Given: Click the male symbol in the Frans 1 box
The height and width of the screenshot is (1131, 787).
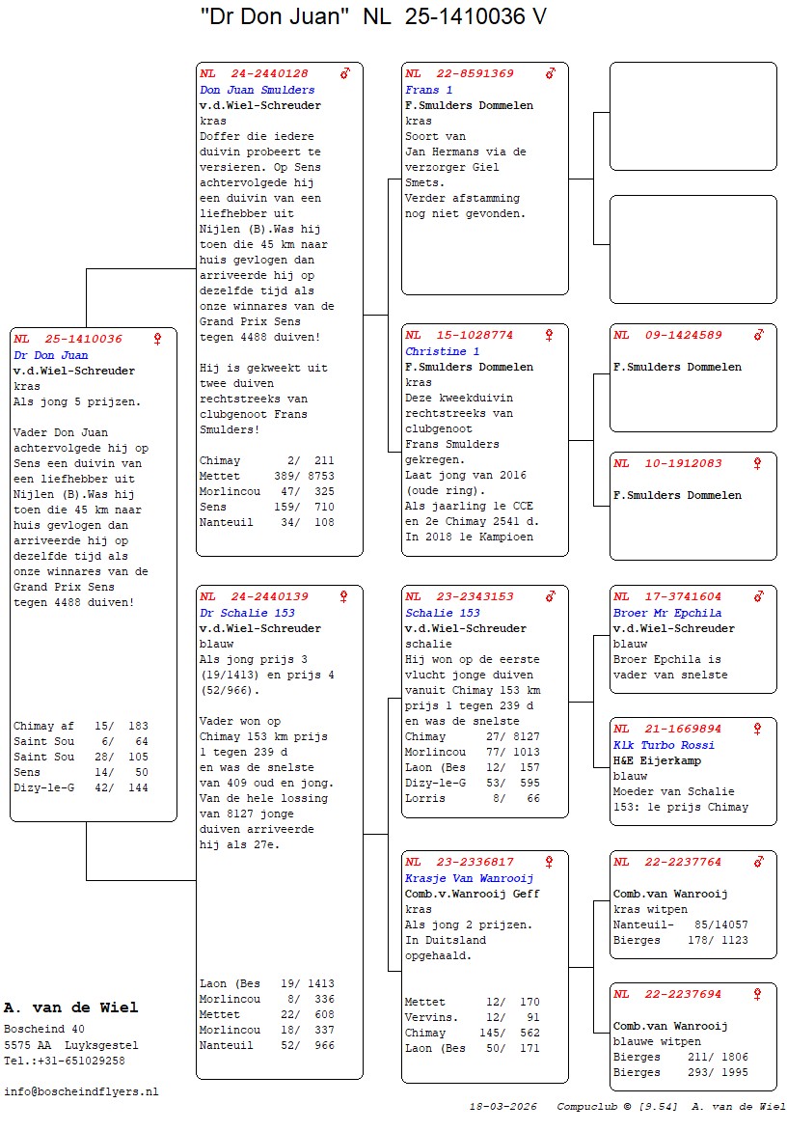Looking at the screenshot, I should tap(550, 73).
